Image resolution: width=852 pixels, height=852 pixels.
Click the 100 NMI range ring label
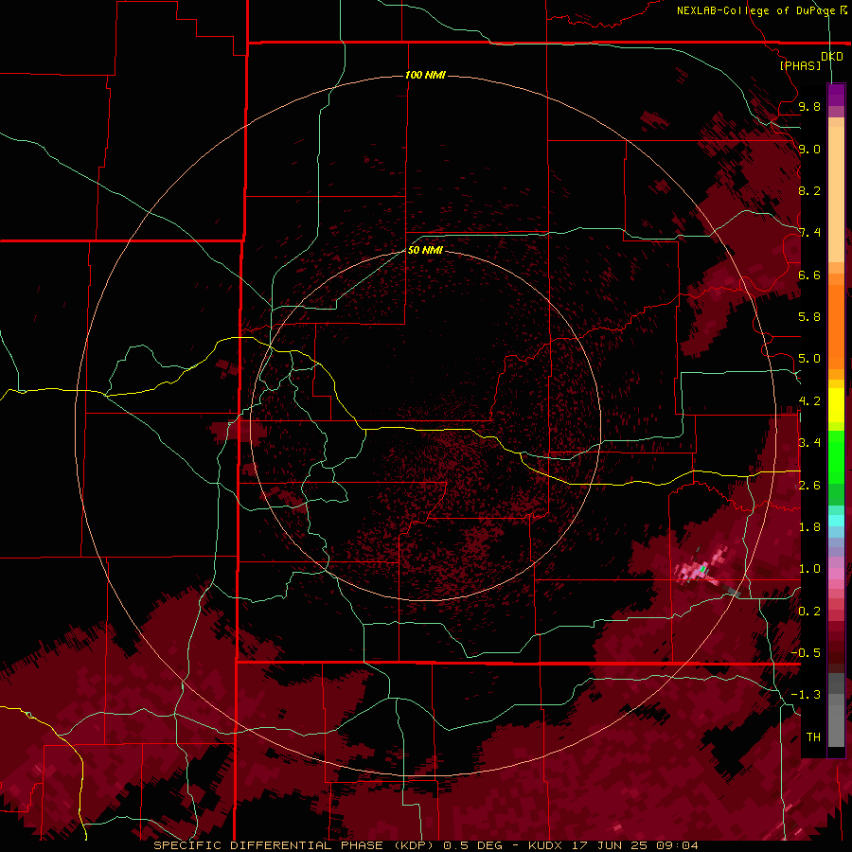(425, 75)
